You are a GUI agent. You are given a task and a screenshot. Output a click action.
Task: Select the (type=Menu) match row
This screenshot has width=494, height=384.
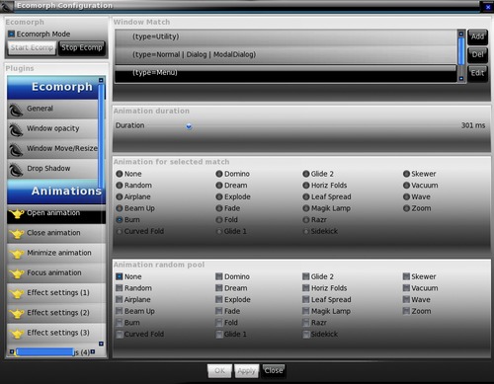coord(286,74)
